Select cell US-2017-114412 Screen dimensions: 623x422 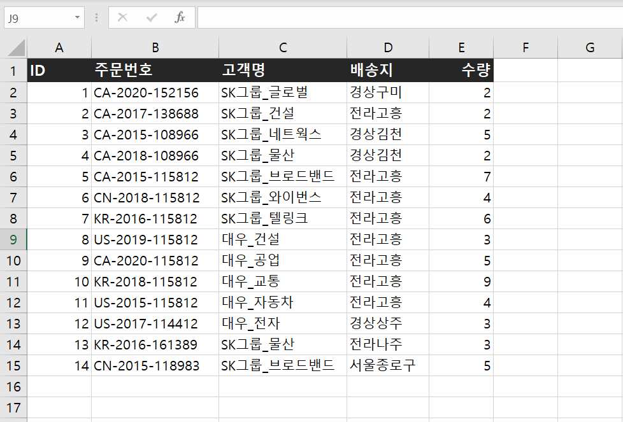click(155, 324)
